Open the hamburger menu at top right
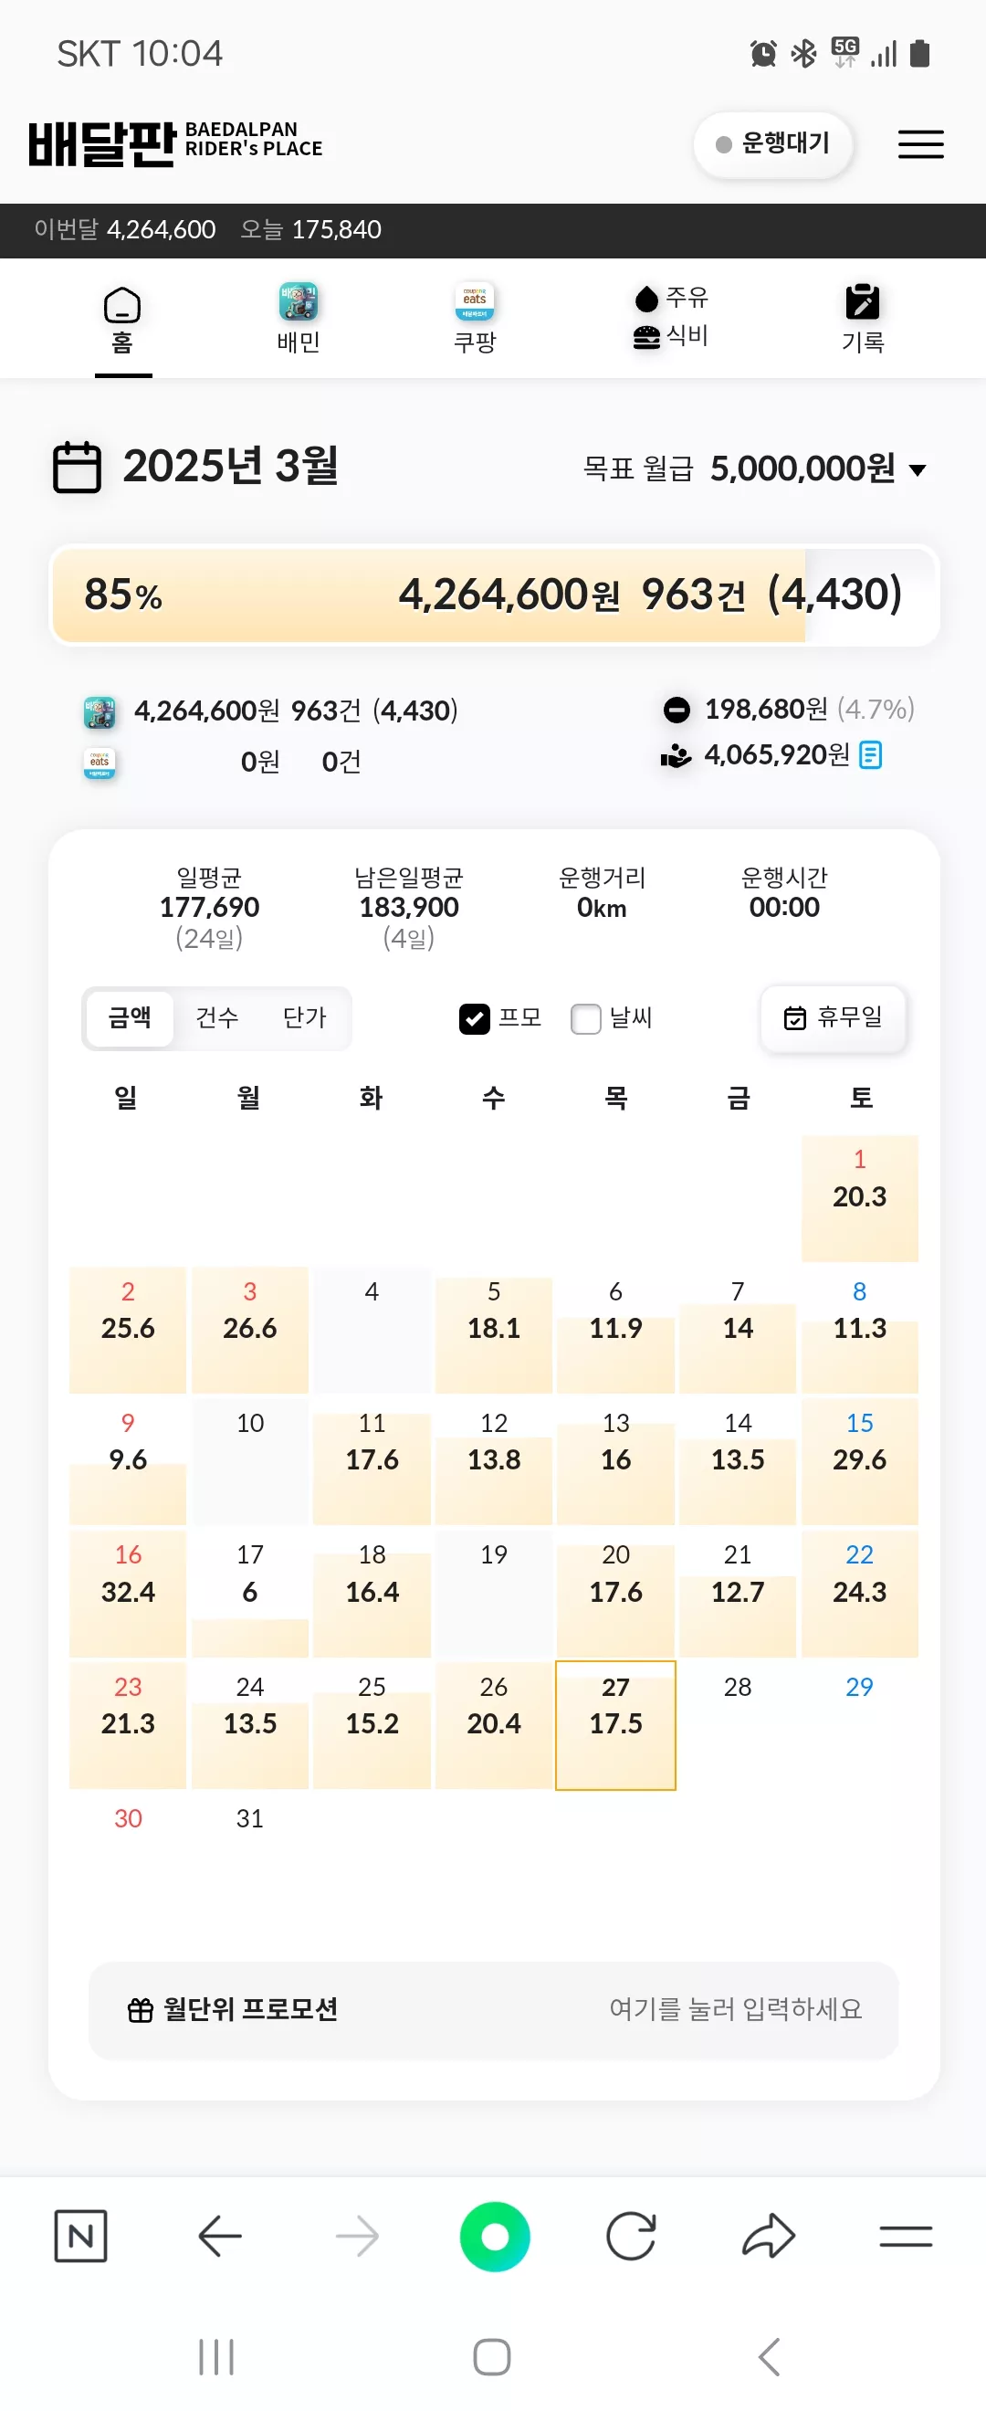 [x=920, y=144]
